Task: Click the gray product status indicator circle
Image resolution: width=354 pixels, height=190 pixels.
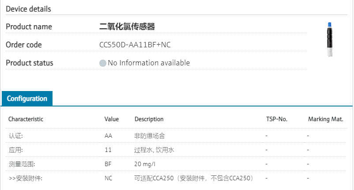Action: pos(103,63)
